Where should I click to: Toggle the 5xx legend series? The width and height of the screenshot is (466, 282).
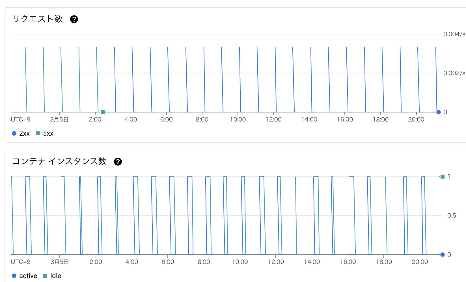tap(45, 133)
